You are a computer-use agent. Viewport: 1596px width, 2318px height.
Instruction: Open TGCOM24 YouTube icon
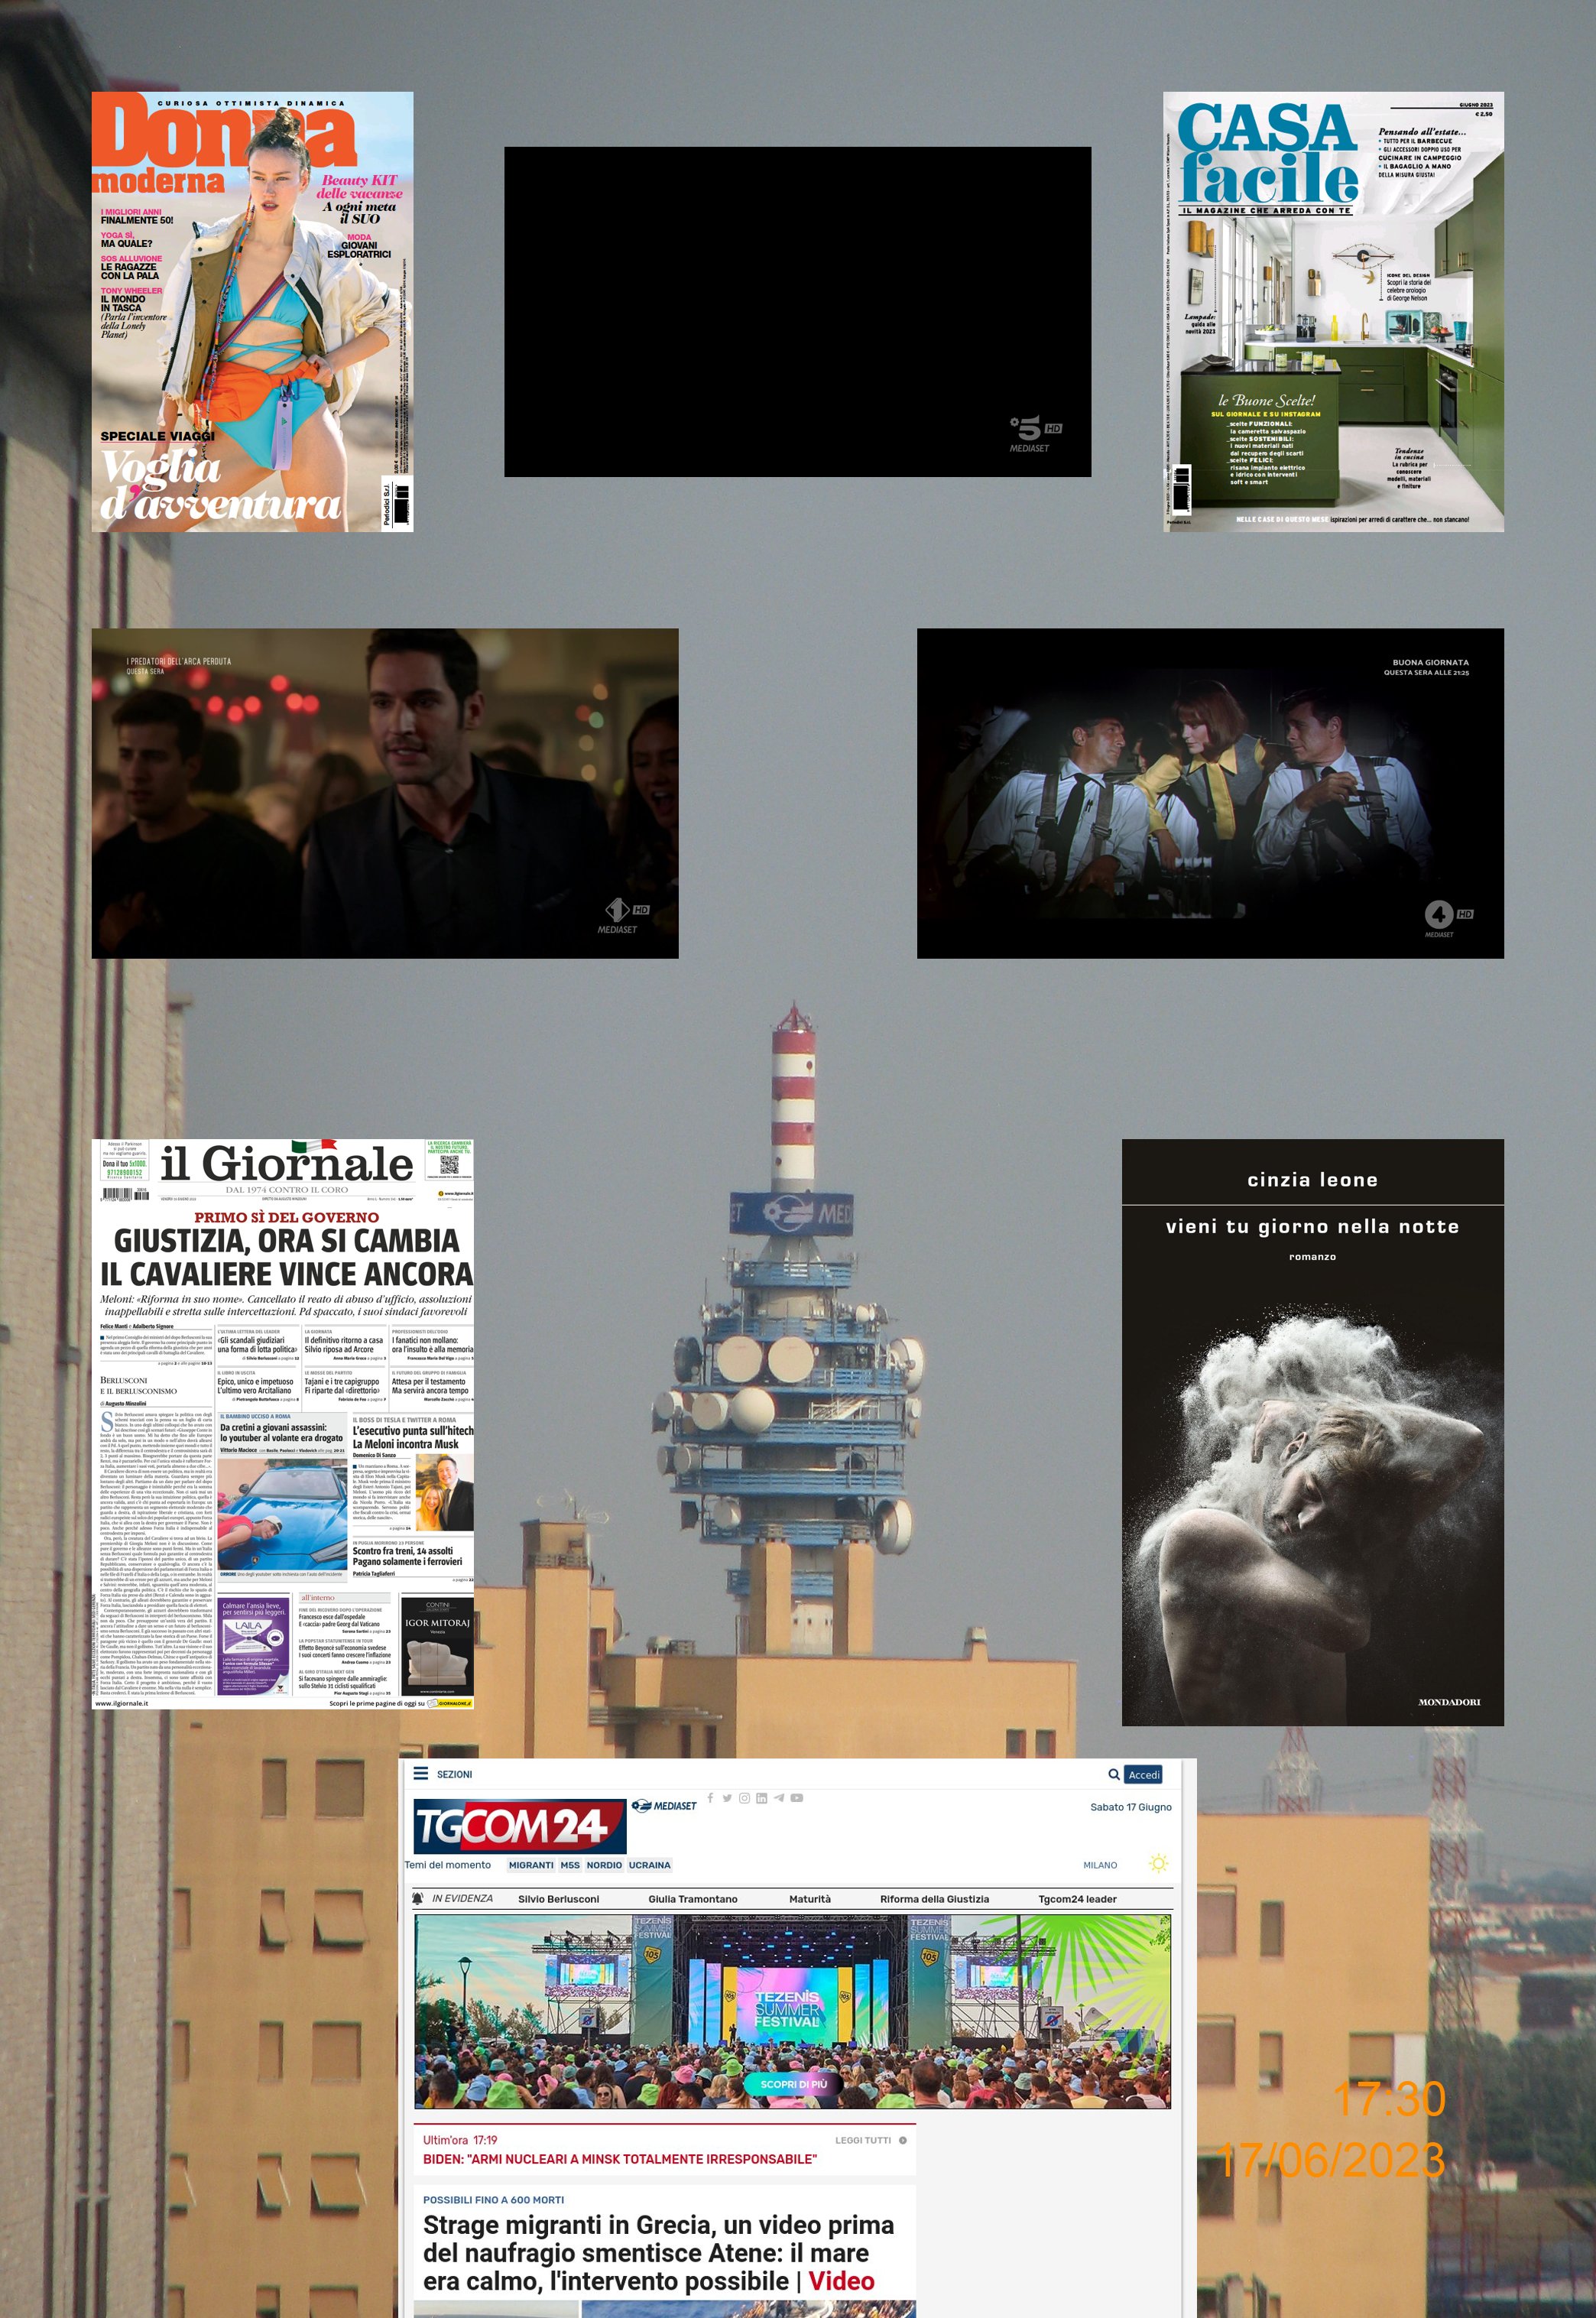coord(797,1798)
